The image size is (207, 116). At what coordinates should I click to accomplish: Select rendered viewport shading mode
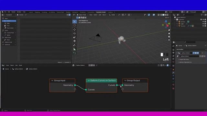tap(168, 15)
